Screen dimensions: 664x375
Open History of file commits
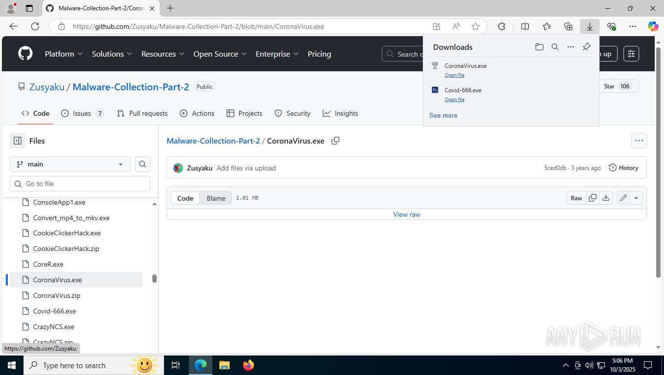click(x=623, y=167)
